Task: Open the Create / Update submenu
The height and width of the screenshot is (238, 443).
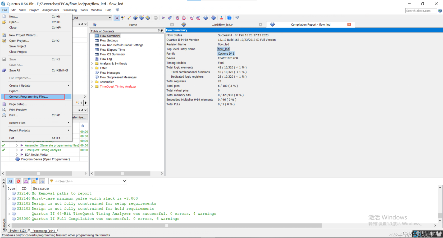Action: point(36,85)
